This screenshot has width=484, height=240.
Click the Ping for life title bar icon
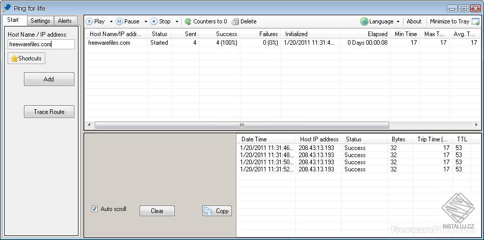click(7, 8)
